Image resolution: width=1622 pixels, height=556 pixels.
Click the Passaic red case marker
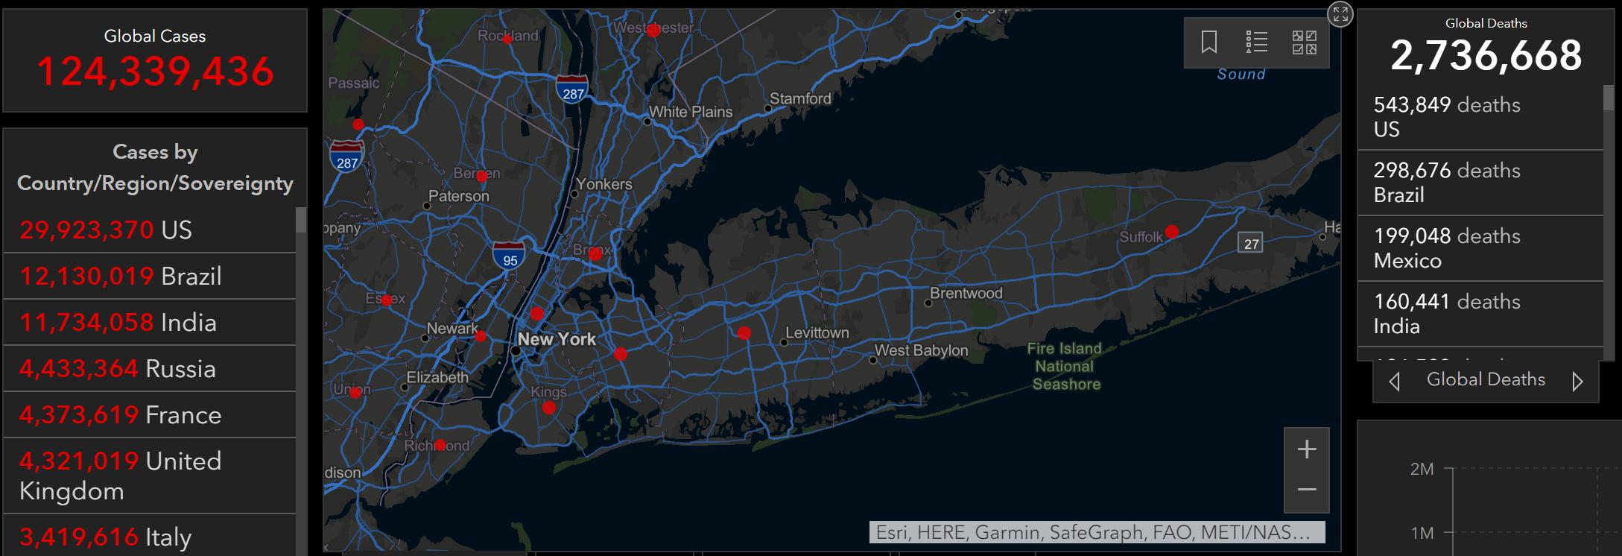click(358, 124)
